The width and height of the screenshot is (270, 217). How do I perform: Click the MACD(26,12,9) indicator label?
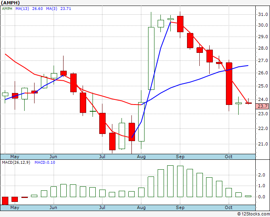[x=16, y=163]
